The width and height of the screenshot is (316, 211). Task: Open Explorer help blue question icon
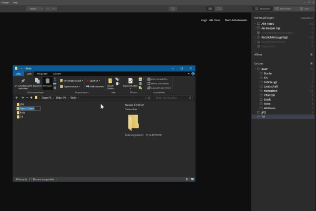[193, 74]
